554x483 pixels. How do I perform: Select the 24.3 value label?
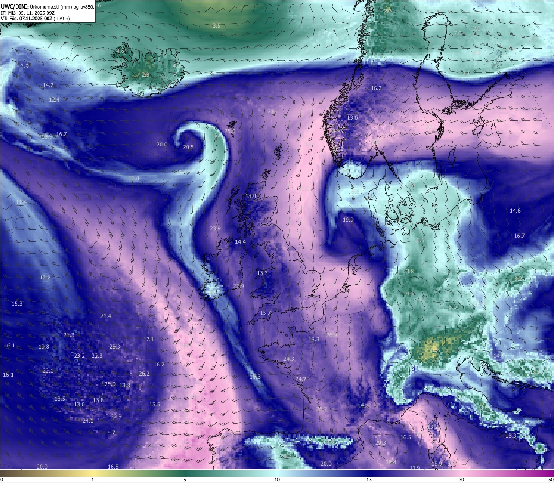coord(289,359)
